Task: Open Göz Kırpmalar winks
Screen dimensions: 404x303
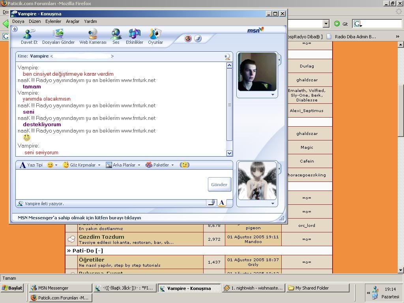Action: coord(79,165)
